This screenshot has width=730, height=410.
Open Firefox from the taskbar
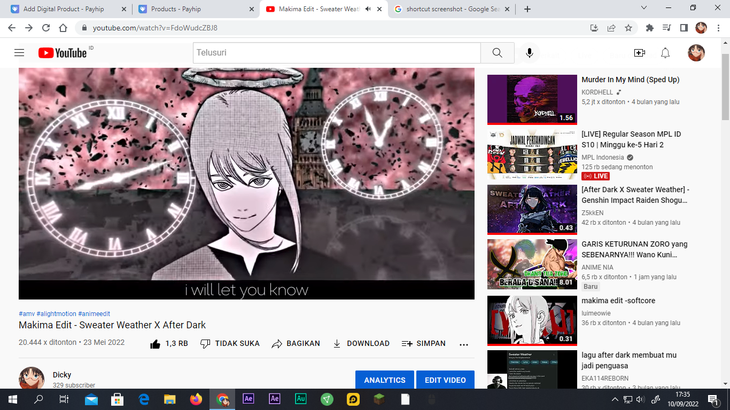[196, 399]
